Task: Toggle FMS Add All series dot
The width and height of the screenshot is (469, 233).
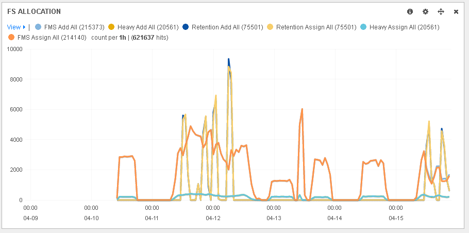Action: pos(38,27)
